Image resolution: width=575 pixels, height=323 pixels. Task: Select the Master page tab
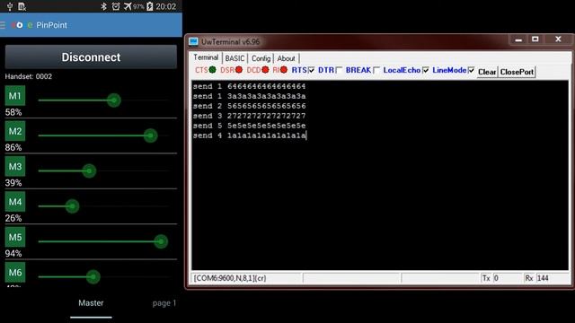pyautogui.click(x=91, y=303)
